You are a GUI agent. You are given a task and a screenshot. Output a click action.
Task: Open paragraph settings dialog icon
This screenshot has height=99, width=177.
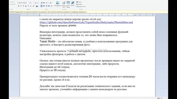click(51, 6)
